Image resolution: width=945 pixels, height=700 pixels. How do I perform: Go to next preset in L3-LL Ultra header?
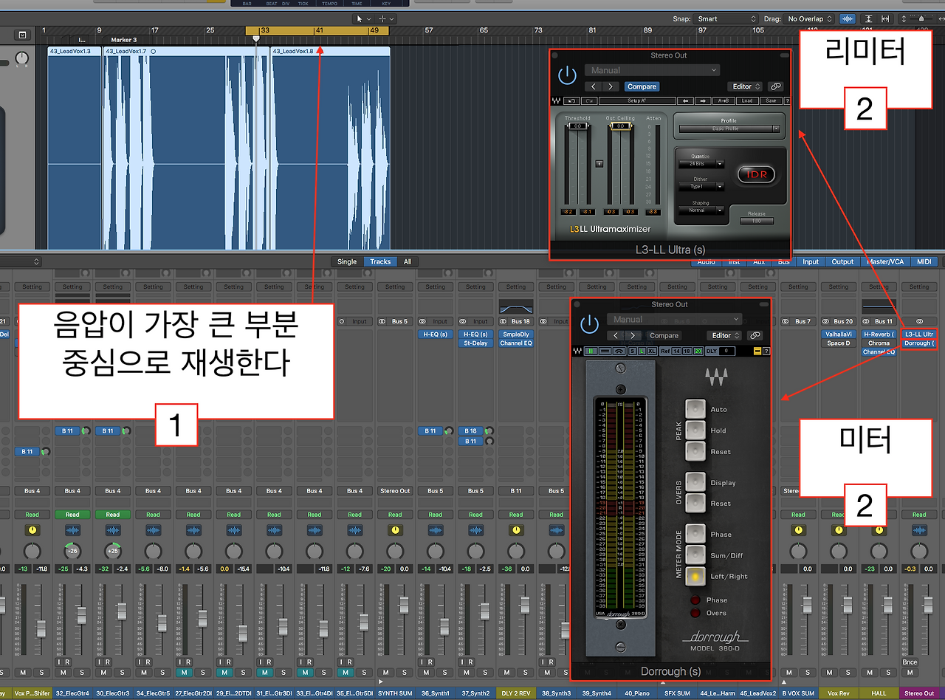[x=612, y=86]
